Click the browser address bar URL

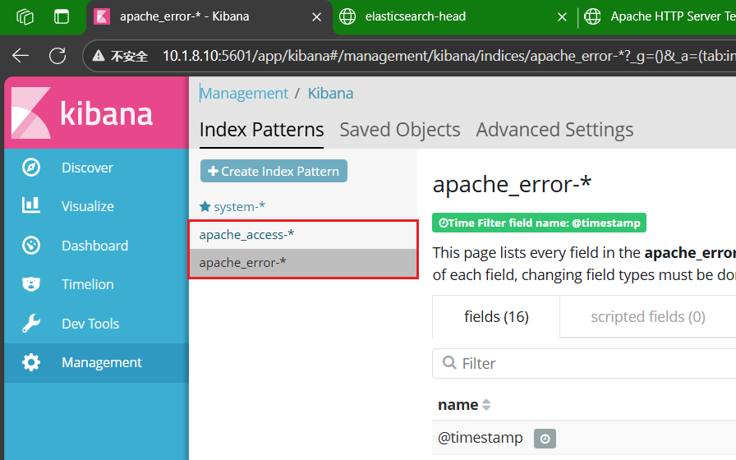pyautogui.click(x=448, y=56)
